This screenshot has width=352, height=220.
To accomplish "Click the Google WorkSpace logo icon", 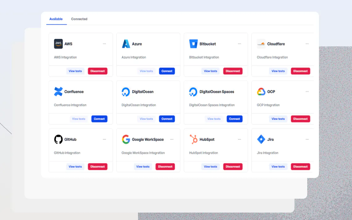I will point(126,139).
